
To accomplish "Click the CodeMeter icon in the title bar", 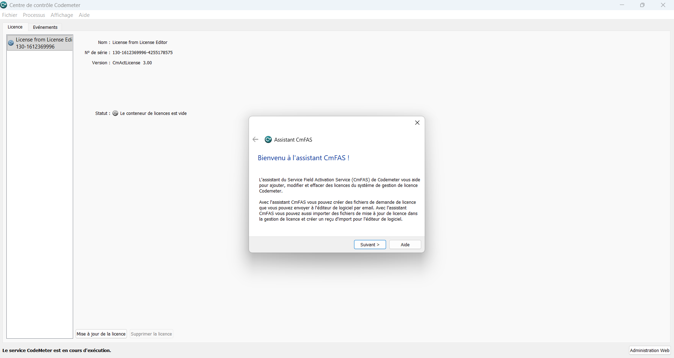I will tap(4, 5).
